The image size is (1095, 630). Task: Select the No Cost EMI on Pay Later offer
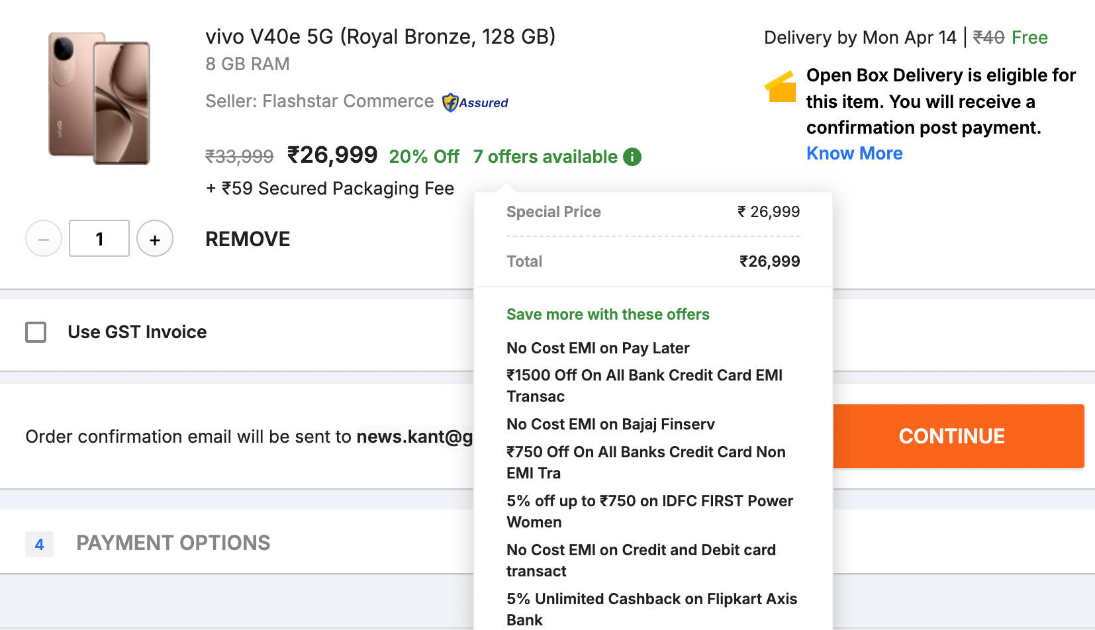(x=598, y=348)
